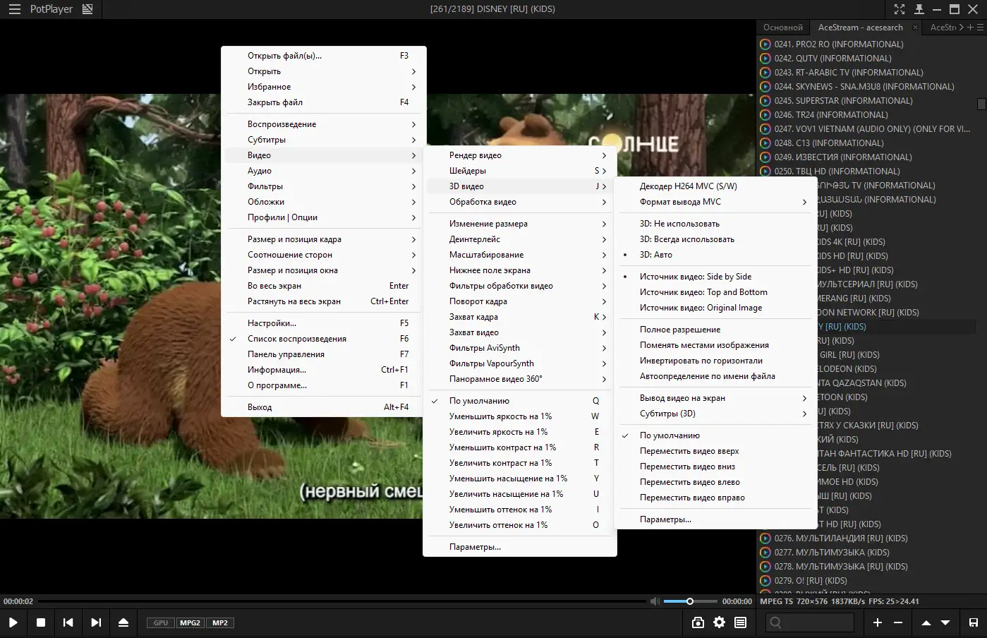Add an item with the playlist plus icon
The height and width of the screenshot is (638, 987).
(x=878, y=622)
